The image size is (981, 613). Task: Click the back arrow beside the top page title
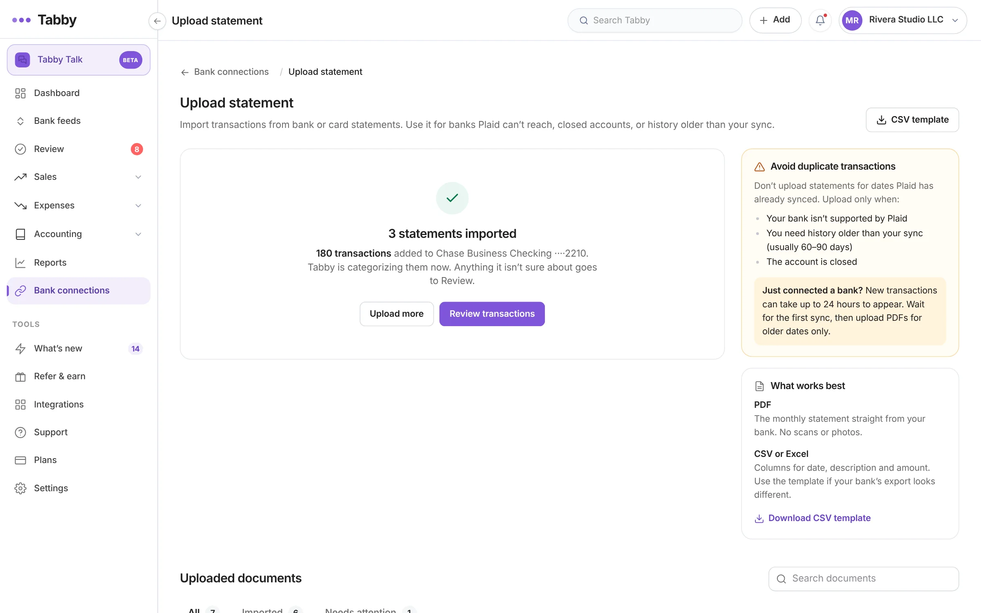pyautogui.click(x=157, y=21)
